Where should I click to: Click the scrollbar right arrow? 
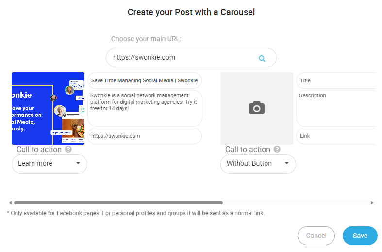pos(372,203)
